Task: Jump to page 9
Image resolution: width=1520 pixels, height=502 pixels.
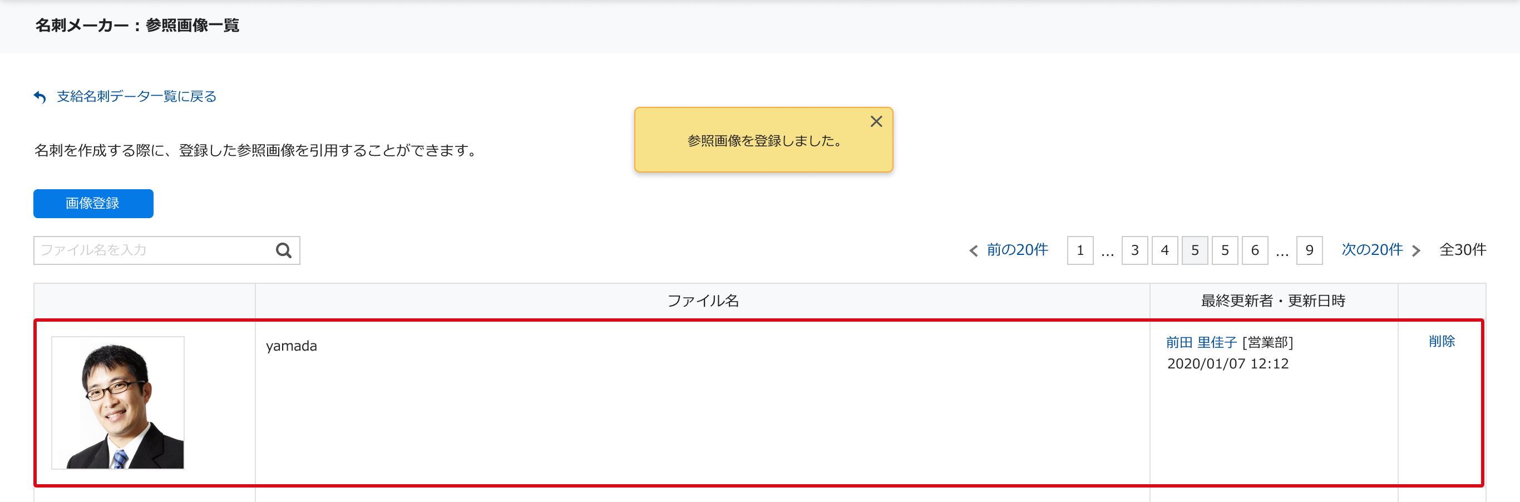Action: click(x=1309, y=250)
